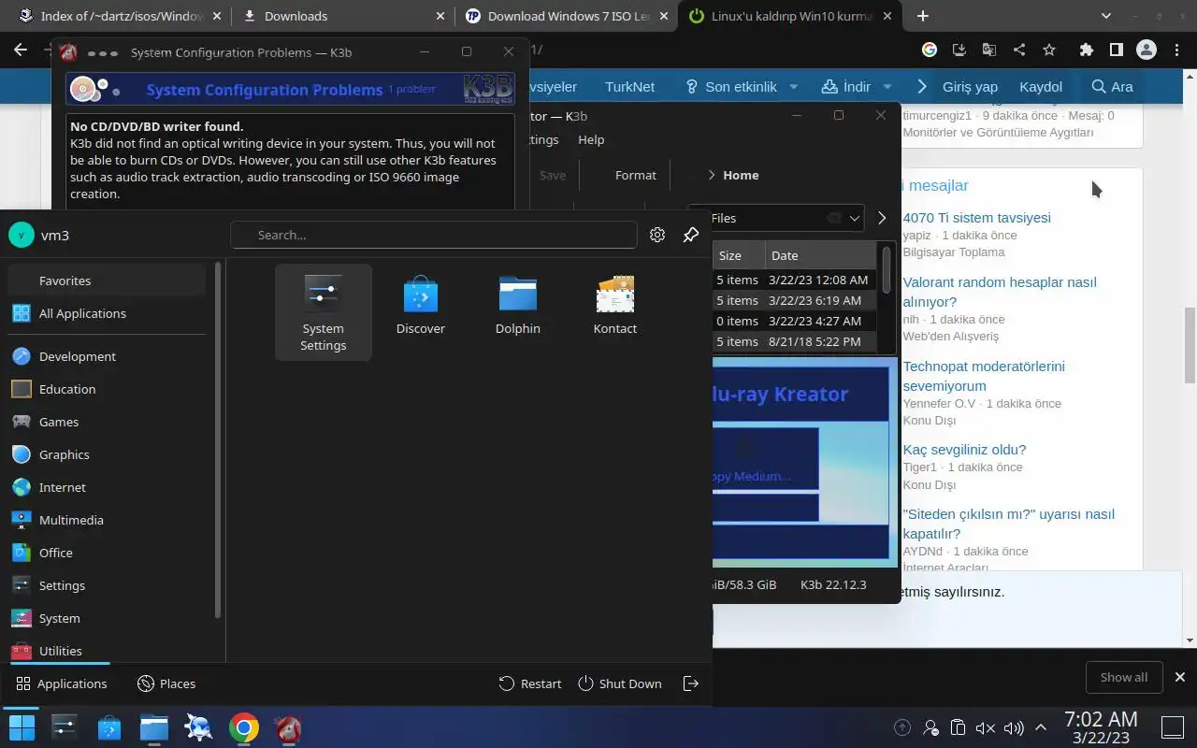Click the taskbar start menu icon

tap(22, 727)
